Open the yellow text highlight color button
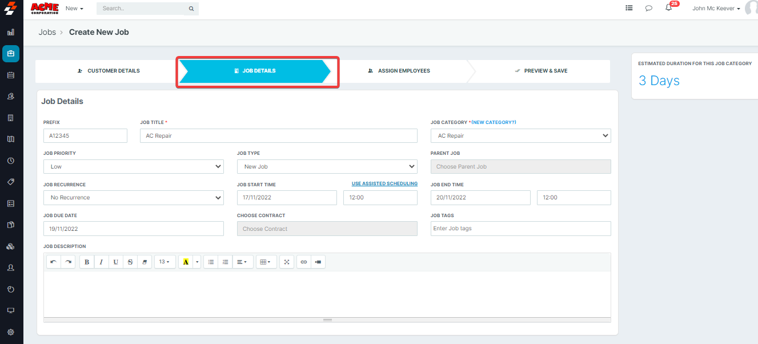This screenshot has width=758, height=344. tap(186, 262)
